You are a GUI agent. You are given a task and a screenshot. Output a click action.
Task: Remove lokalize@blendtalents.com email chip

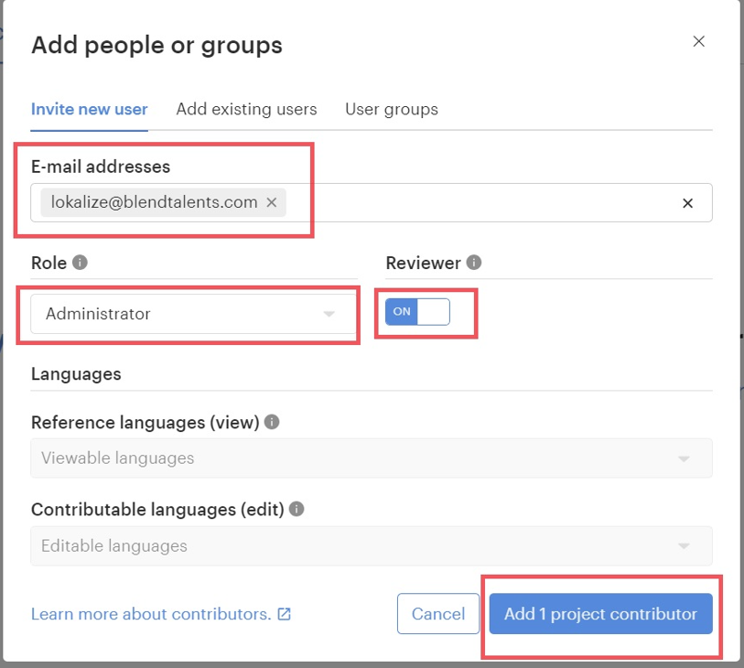(x=272, y=203)
